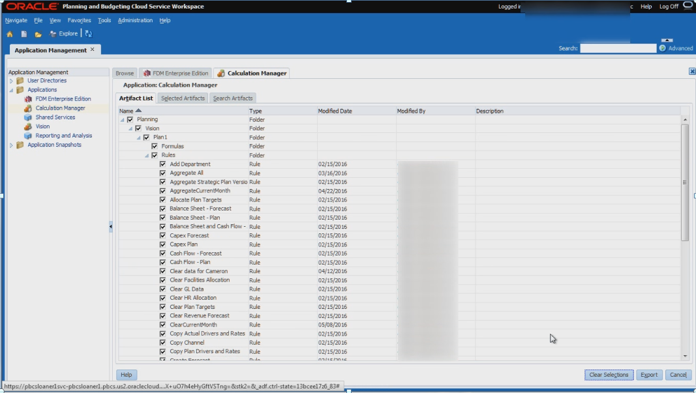Select the Shared Services tree item label
This screenshot has width=696, height=393.
pos(55,117)
